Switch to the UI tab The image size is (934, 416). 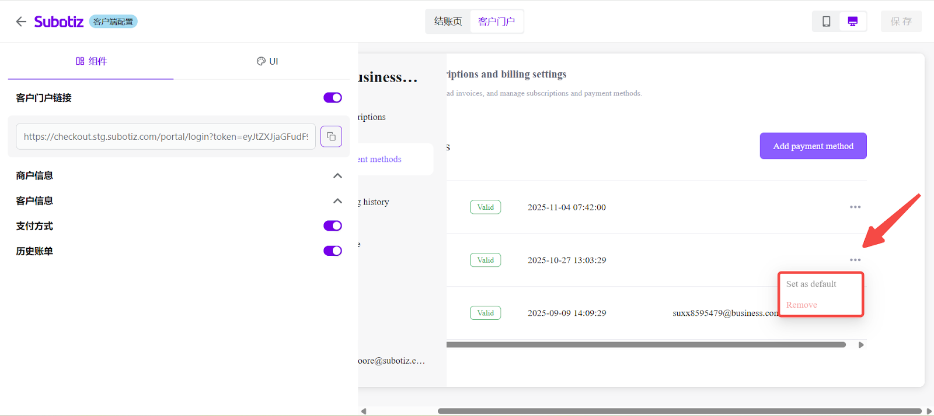(267, 61)
